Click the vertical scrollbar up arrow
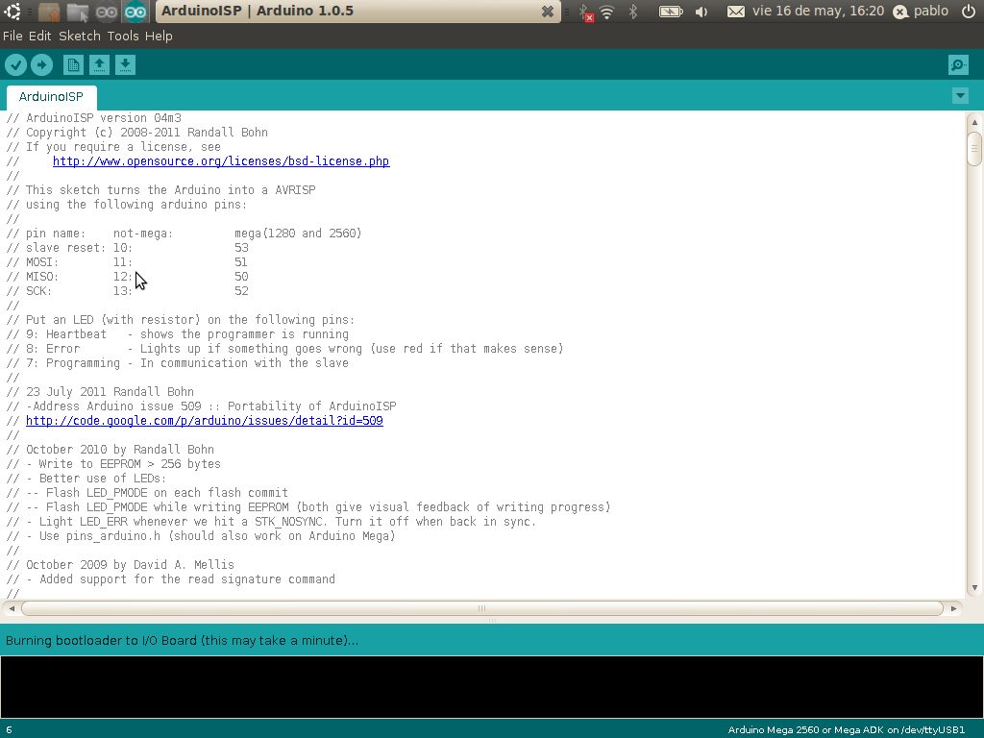Viewport: 984px width, 738px height. tap(974, 122)
